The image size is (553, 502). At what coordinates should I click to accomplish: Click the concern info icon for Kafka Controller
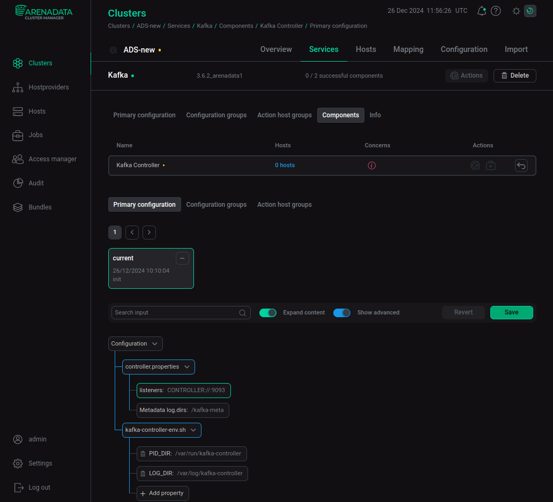372,166
